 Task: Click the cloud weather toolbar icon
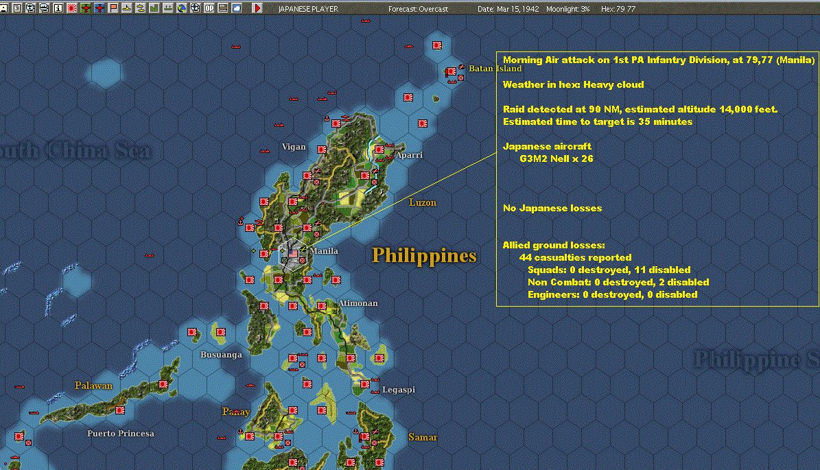tap(236, 8)
